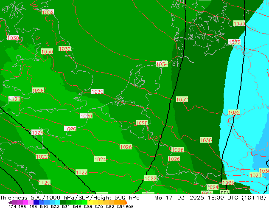Pick the bright magenta legend swatch

click(25, 202)
